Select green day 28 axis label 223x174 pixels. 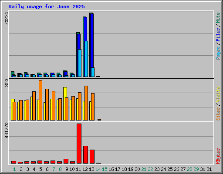click(x=189, y=169)
